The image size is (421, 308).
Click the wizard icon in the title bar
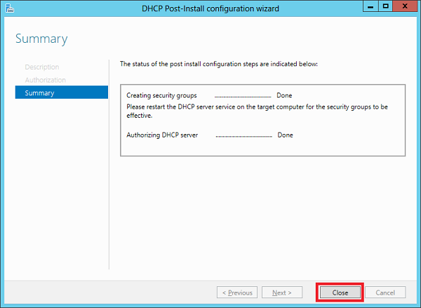tap(8, 8)
